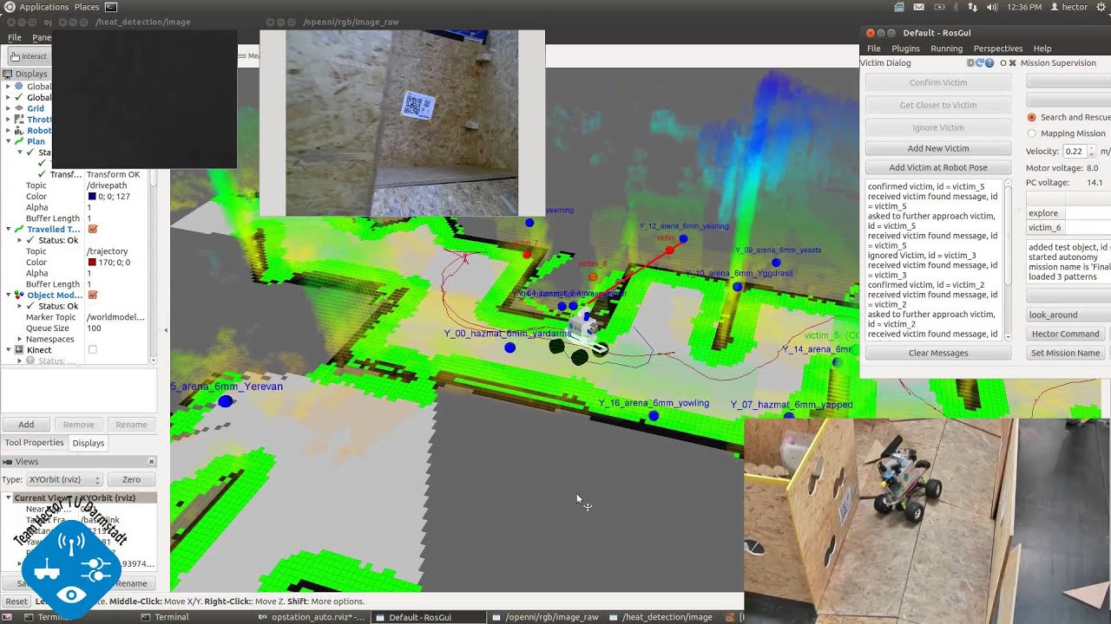
Task: Collapse the Travelled Trajectory tree item
Action: [x=8, y=229]
